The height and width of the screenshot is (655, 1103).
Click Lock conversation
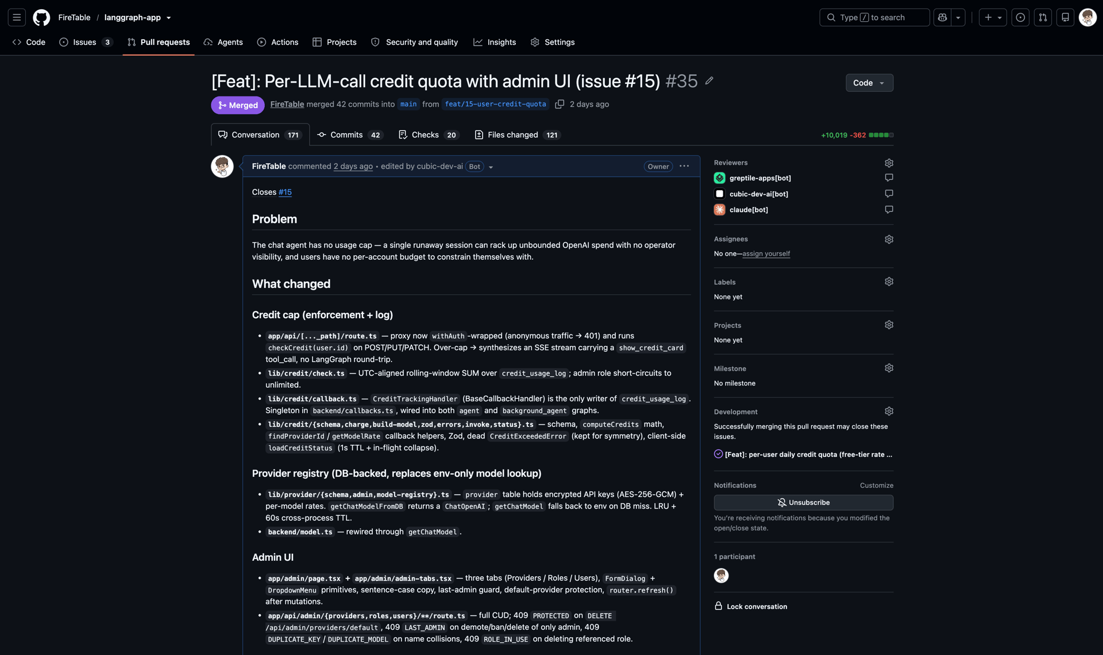tap(751, 606)
